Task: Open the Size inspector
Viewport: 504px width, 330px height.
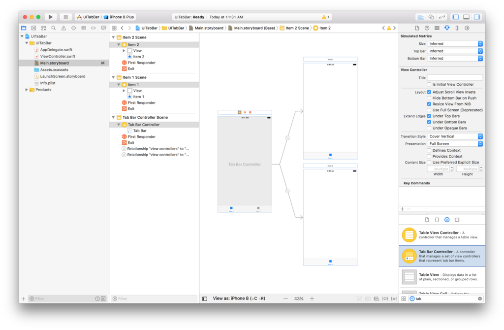Action: [x=457, y=28]
